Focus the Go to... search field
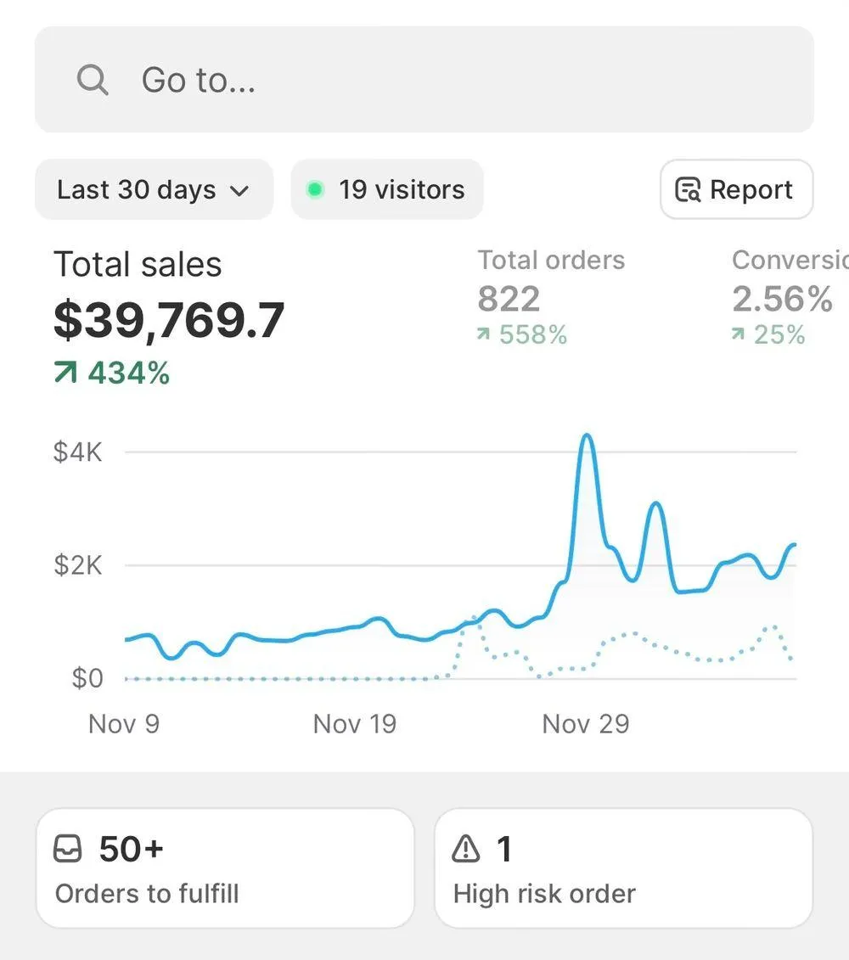 point(424,81)
